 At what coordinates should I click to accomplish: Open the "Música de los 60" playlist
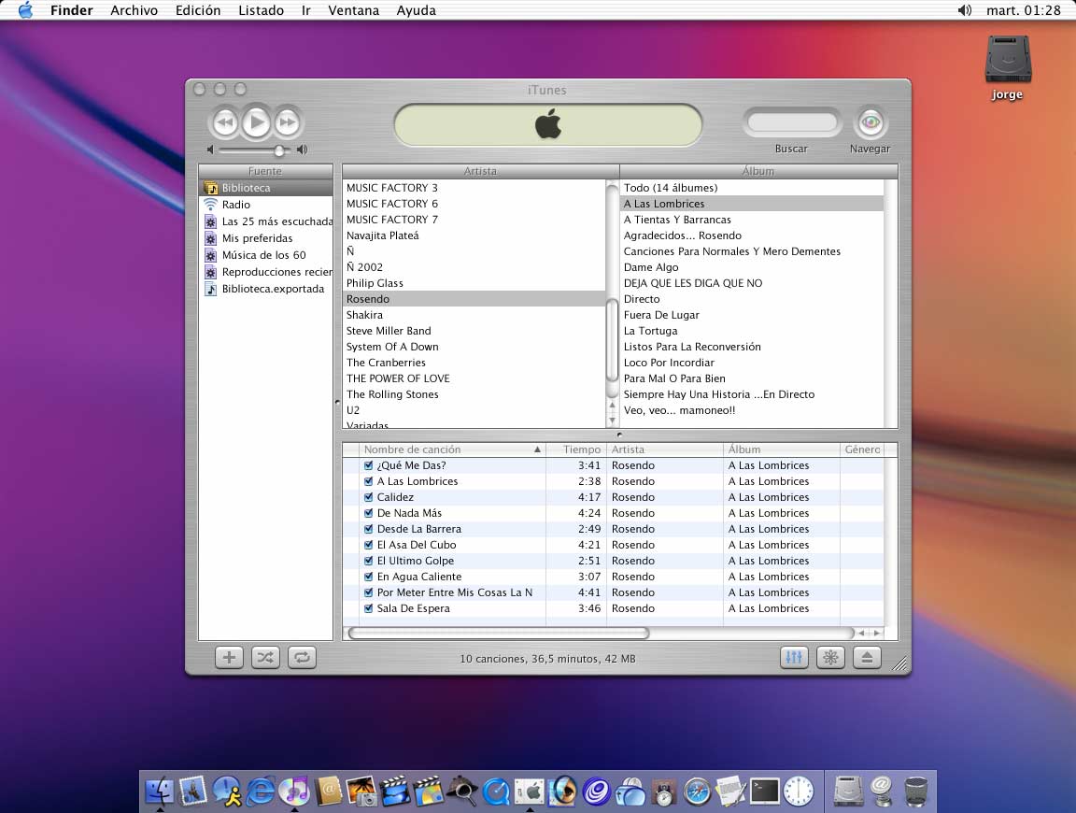click(x=263, y=255)
